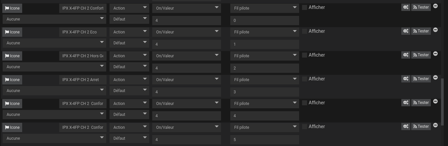This screenshot has height=146, width=448.
Task: Open settings gear for the CH 2 Arret command
Action: (406, 79)
